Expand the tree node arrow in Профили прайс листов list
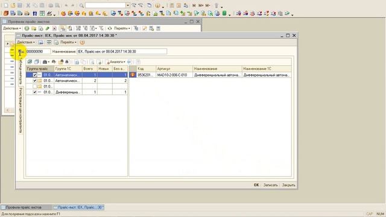This screenshot has height=217, width=386. 8,44
